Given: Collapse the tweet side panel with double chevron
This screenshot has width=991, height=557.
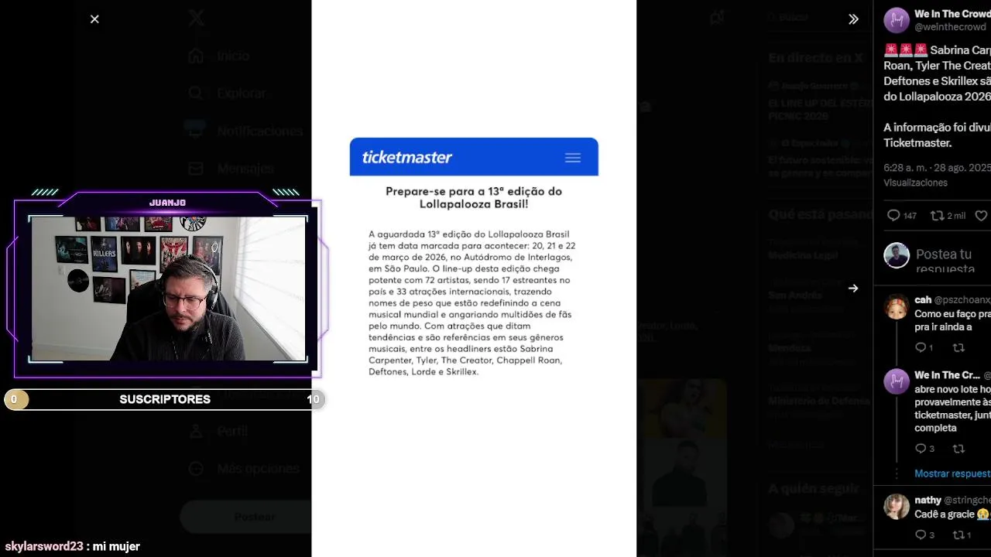Looking at the screenshot, I should [853, 19].
